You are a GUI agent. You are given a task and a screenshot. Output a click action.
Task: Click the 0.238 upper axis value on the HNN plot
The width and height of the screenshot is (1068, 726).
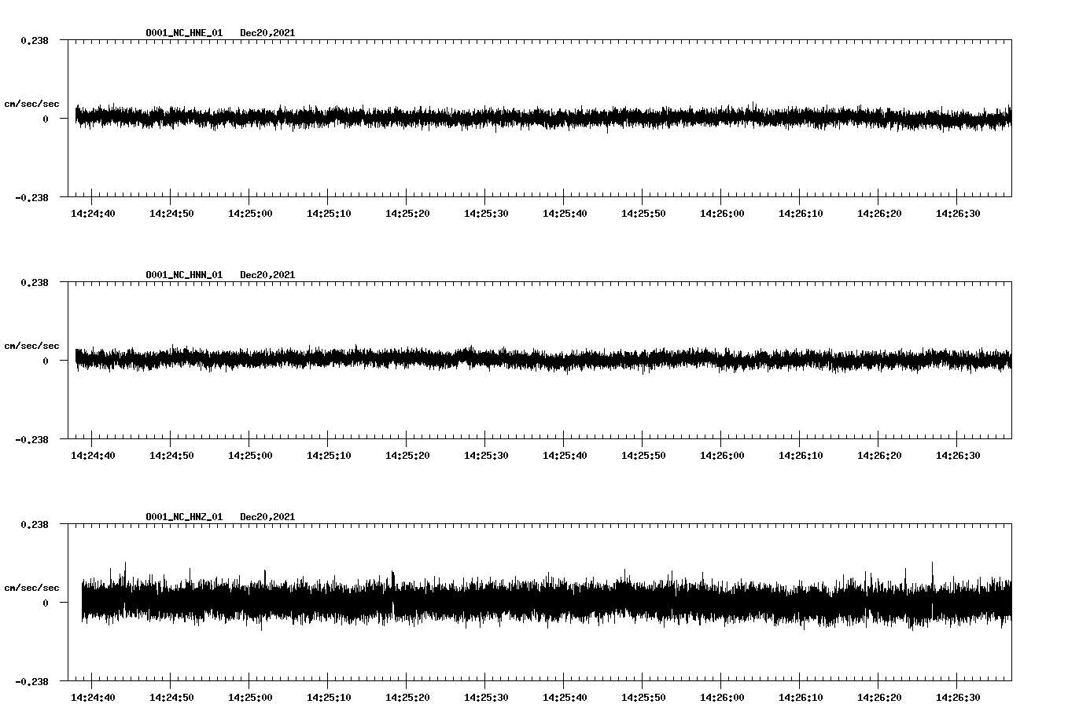tap(35, 282)
